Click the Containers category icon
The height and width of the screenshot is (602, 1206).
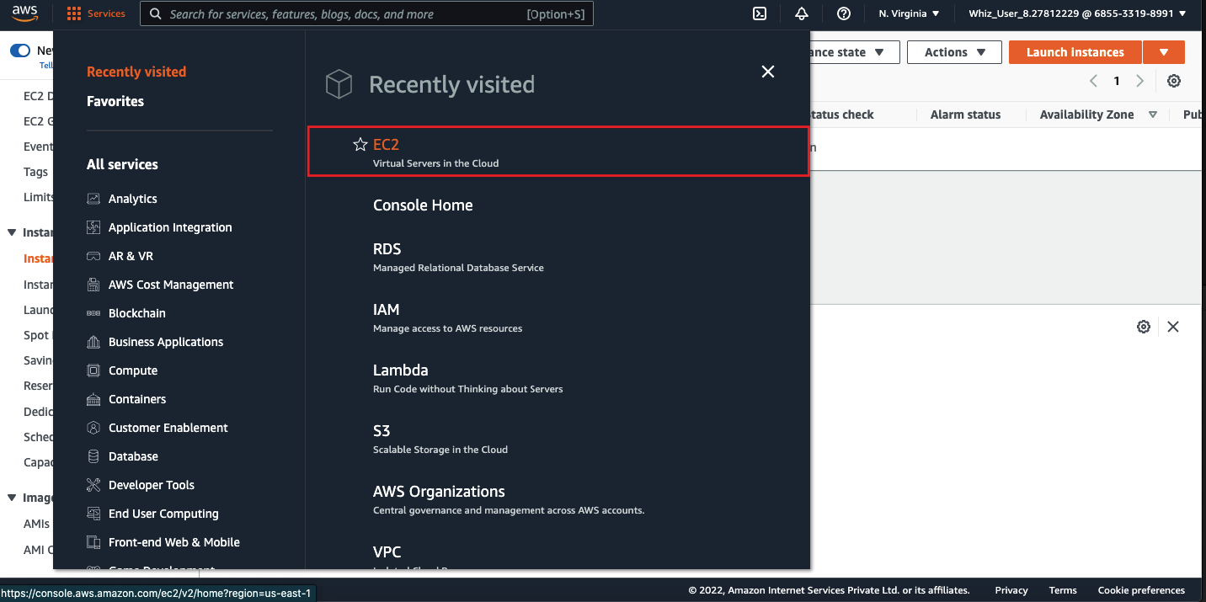[93, 399]
